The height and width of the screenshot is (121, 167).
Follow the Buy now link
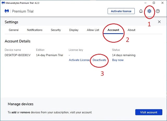[118, 60]
